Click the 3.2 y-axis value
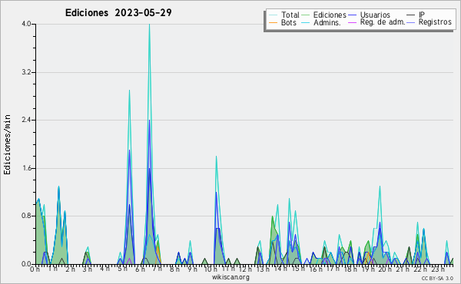The width and height of the screenshot is (461, 284). point(26,72)
